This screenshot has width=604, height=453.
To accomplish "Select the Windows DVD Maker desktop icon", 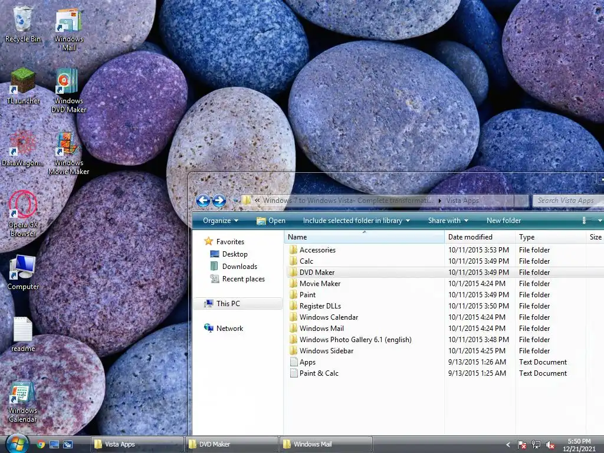I will tap(68, 90).
